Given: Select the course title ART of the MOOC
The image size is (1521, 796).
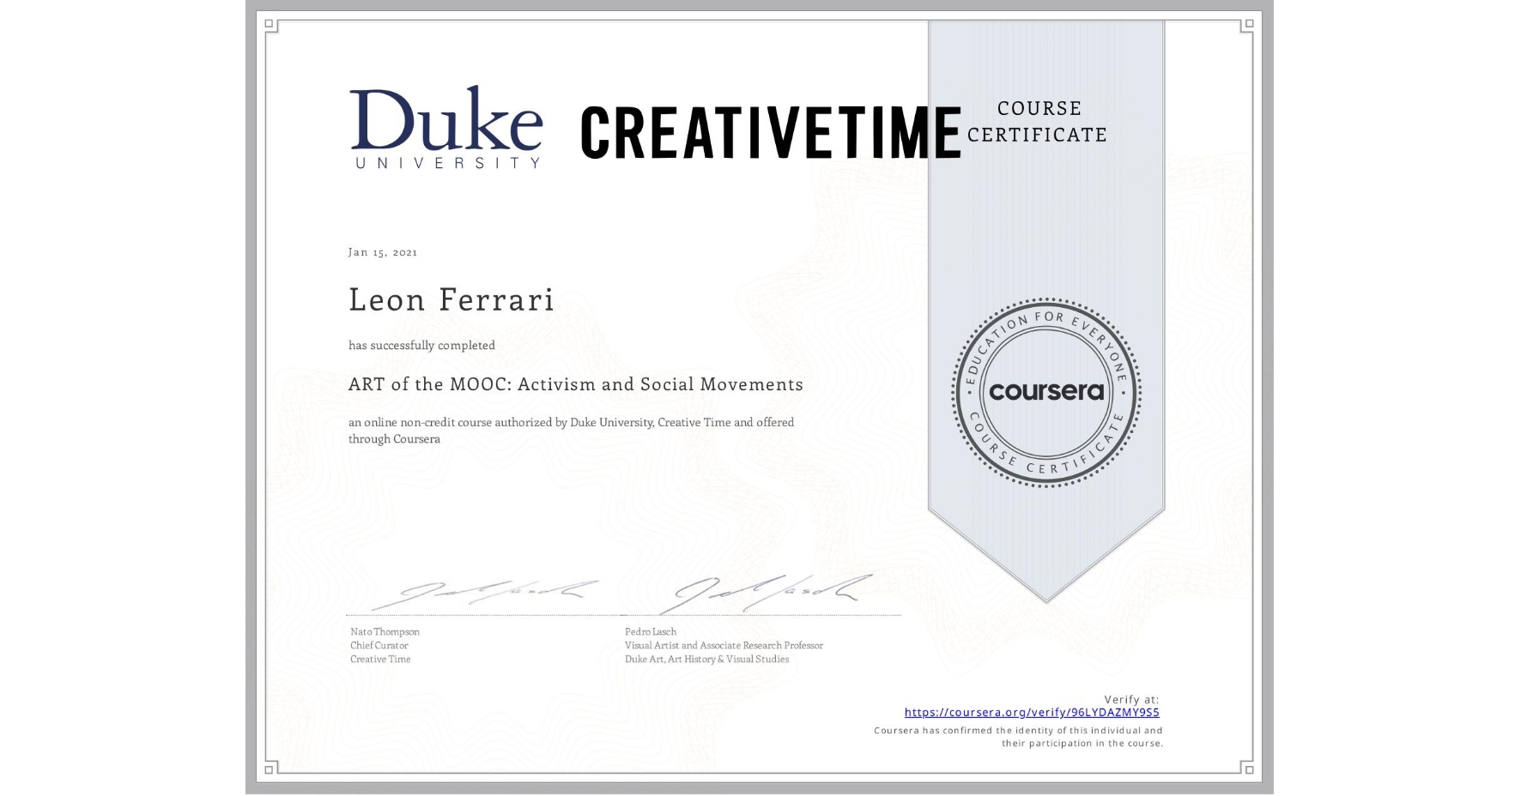Looking at the screenshot, I should tap(575, 384).
